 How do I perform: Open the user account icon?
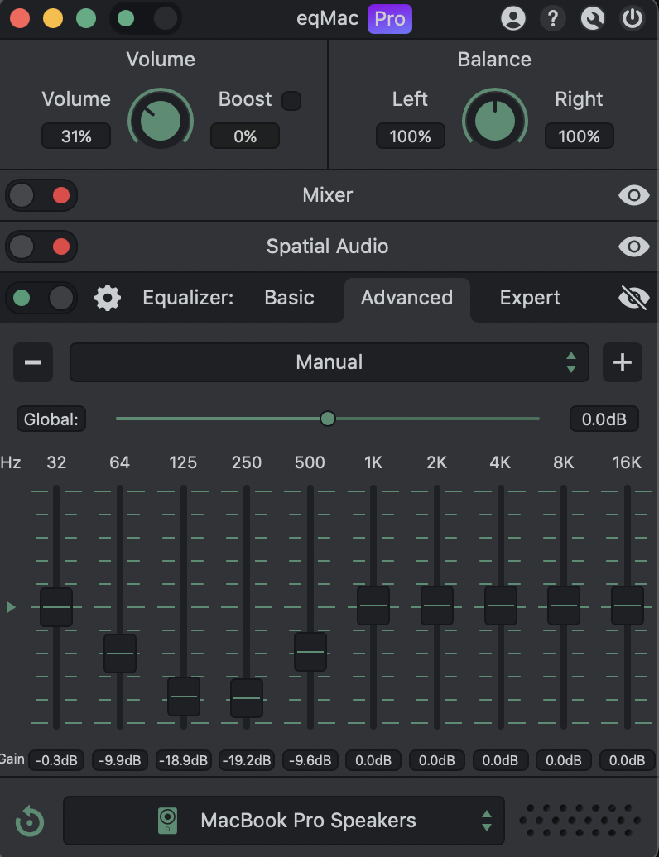click(x=513, y=18)
